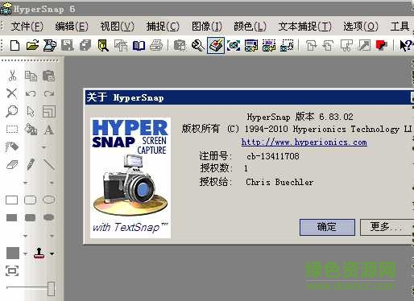The height and width of the screenshot is (301, 414).
Task: Select the empty rounded rectangle tool
Action: tap(30, 200)
